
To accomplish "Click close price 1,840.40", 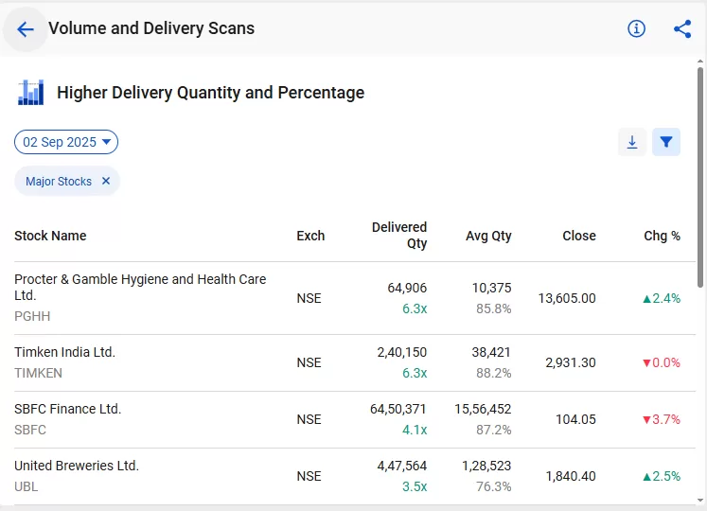I will click(571, 476).
